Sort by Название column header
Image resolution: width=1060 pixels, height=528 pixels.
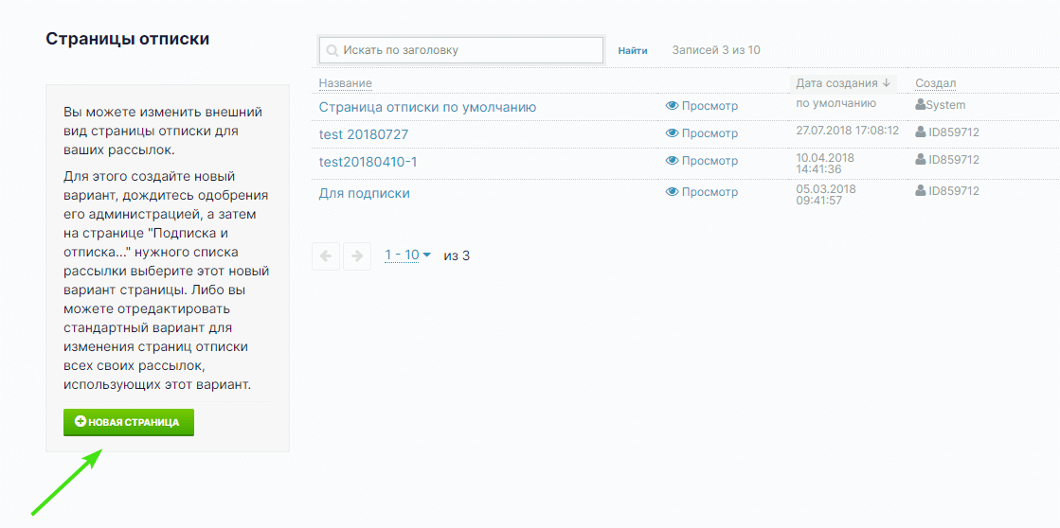(x=346, y=83)
